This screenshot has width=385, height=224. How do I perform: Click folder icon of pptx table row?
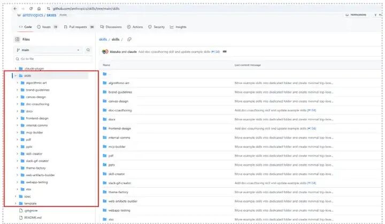pyautogui.click(x=105, y=165)
